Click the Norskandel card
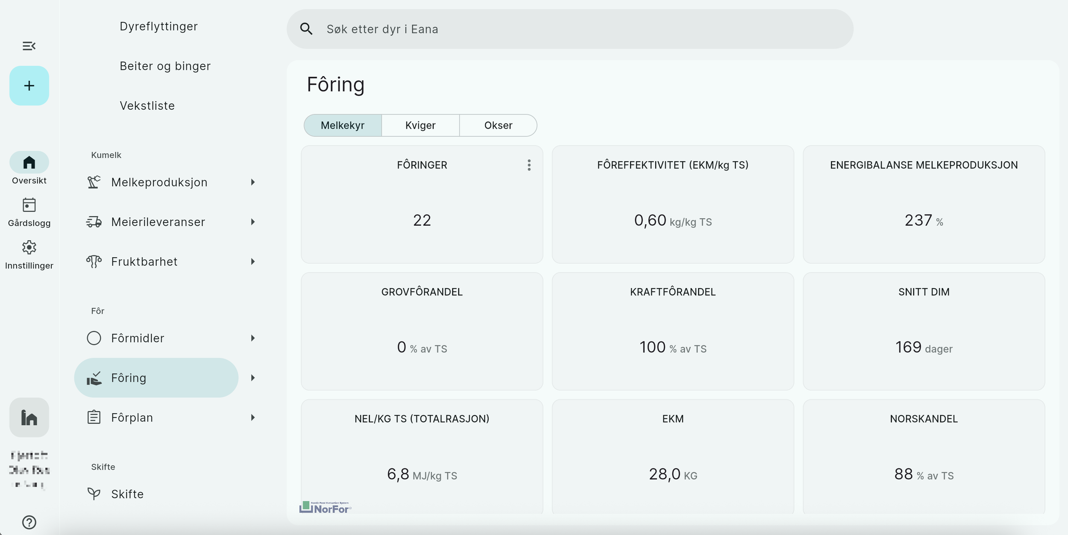 point(924,456)
